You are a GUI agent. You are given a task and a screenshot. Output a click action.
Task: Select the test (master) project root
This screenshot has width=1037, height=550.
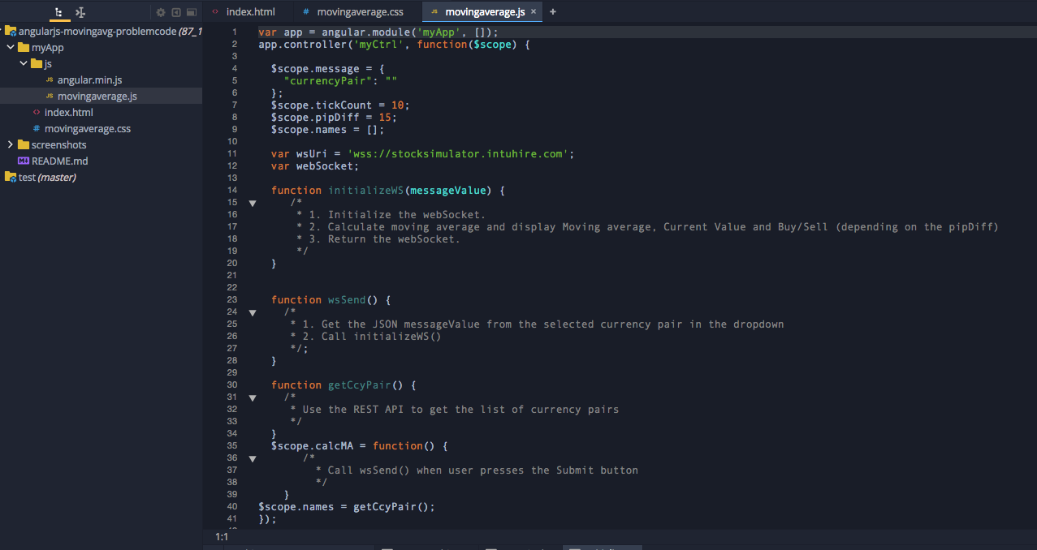[47, 178]
